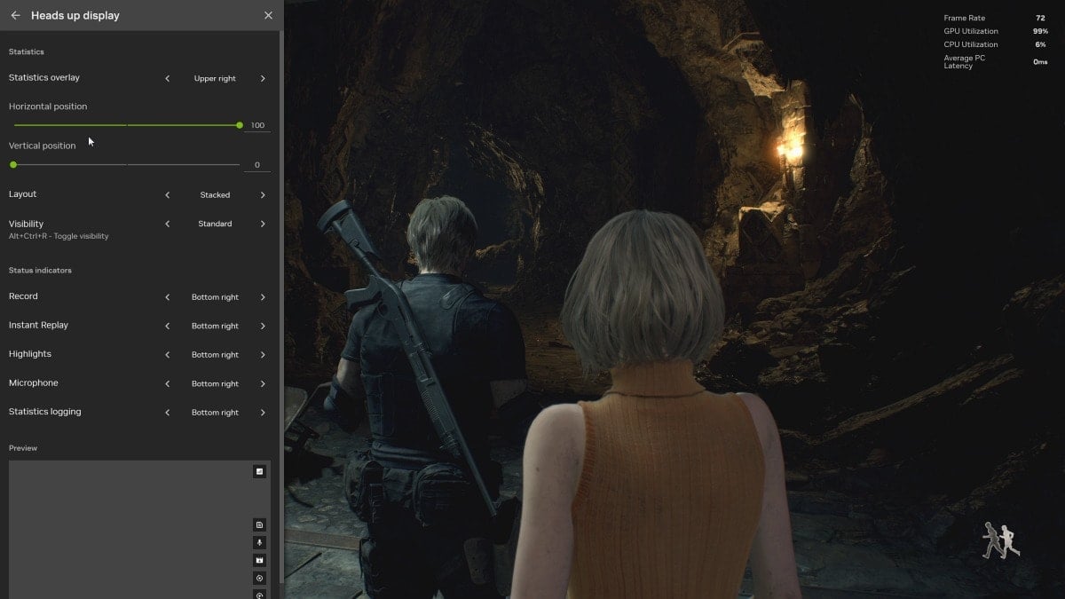
Task: Click the Vertical position value field 0
Action: click(x=257, y=164)
